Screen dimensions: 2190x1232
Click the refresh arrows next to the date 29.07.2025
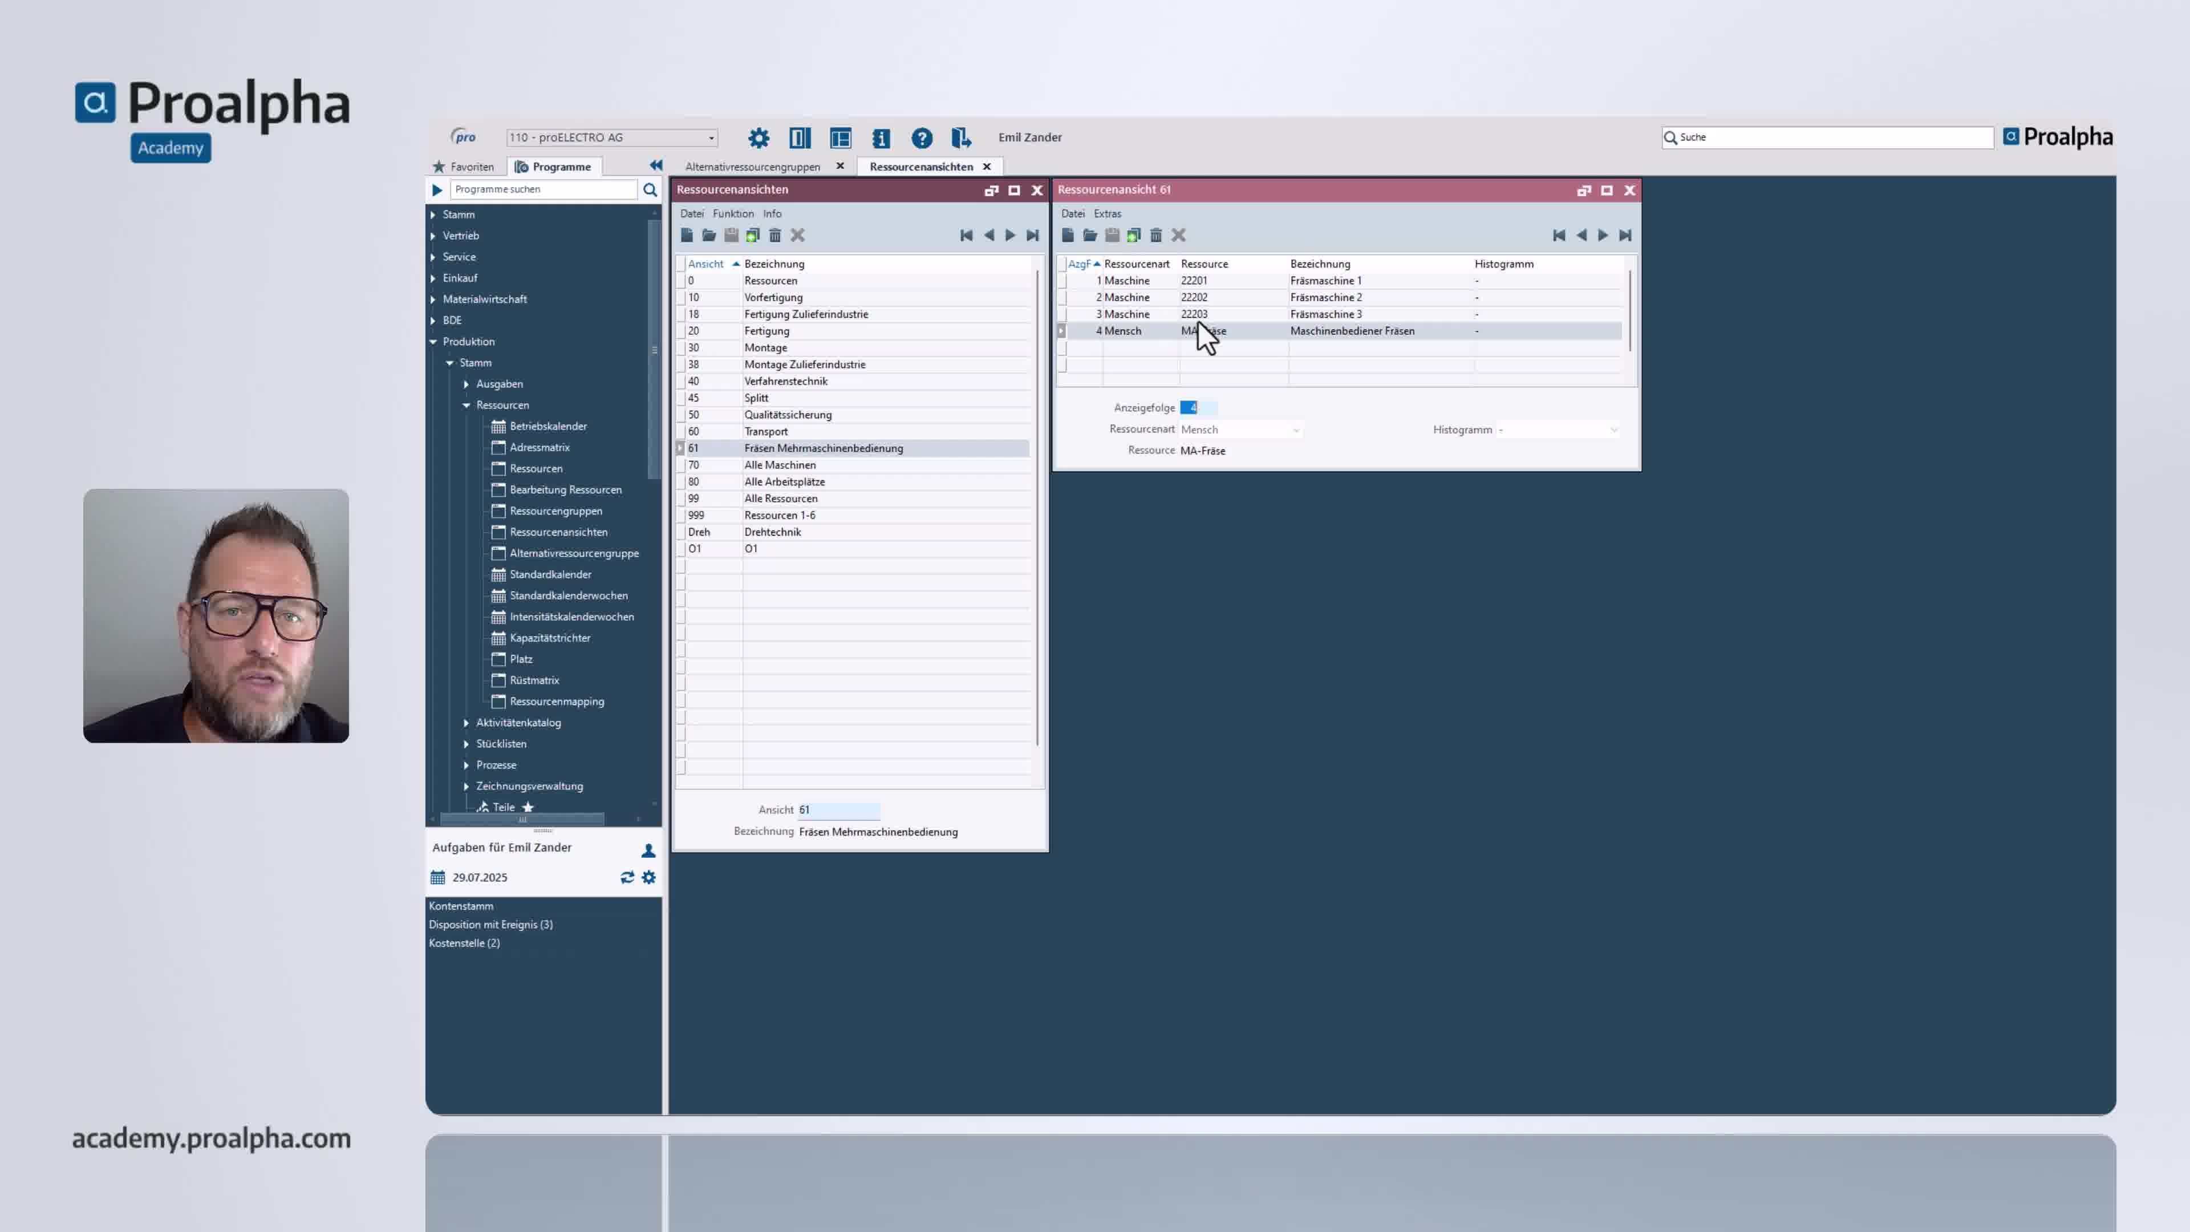pos(627,877)
